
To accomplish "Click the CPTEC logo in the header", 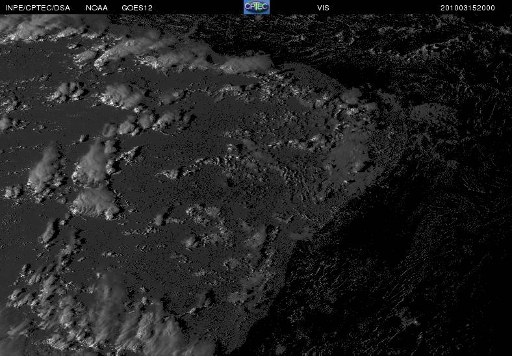I will click(x=257, y=7).
